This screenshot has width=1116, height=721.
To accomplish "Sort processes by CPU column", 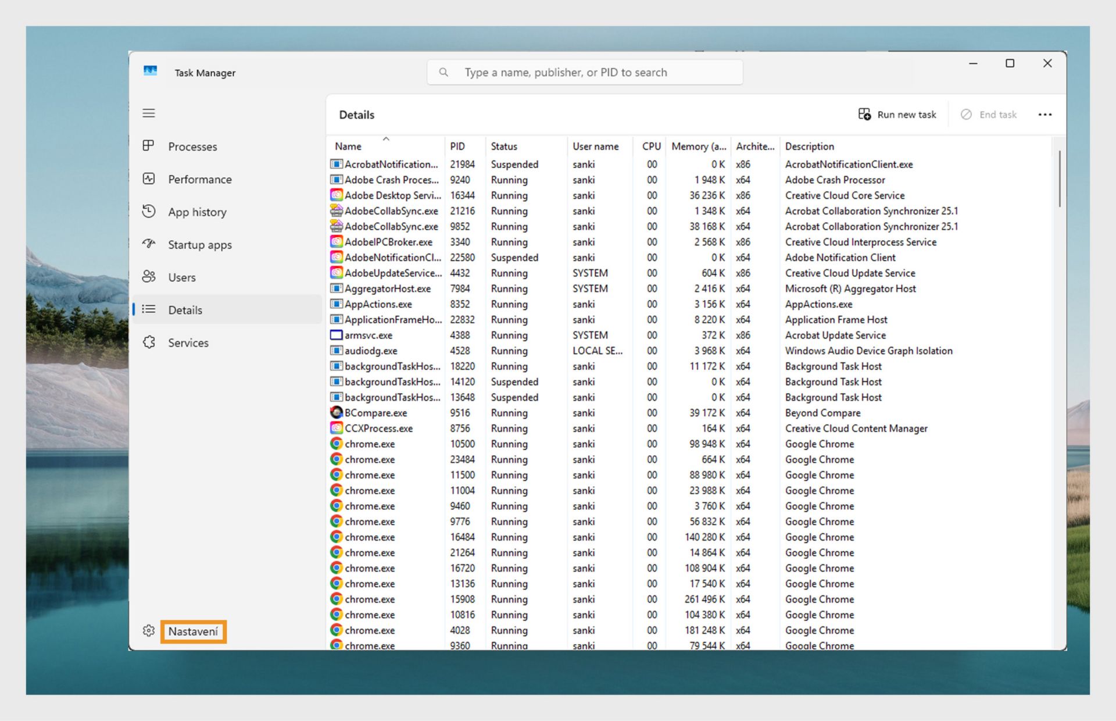I will click(x=650, y=147).
